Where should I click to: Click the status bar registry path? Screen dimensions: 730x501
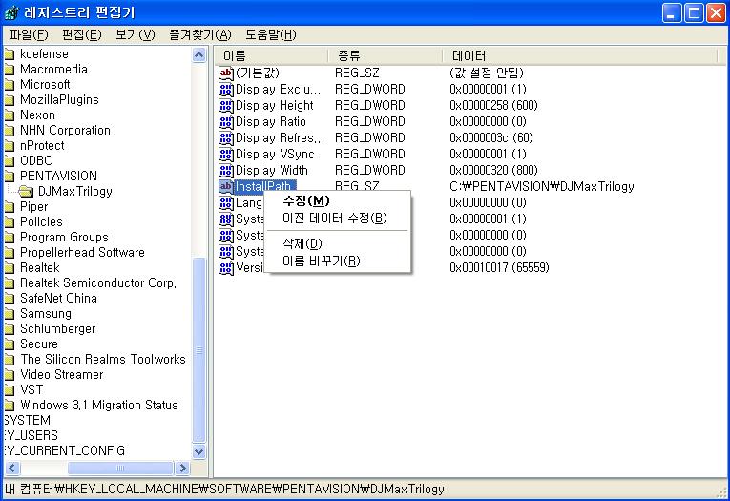(x=224, y=490)
